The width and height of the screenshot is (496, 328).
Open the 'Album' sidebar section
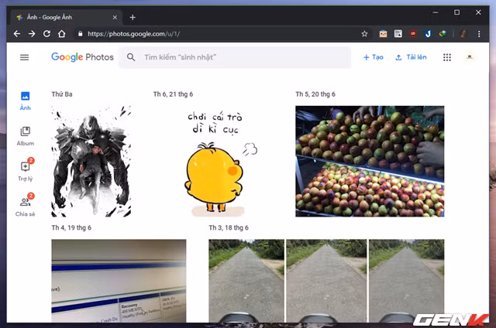[26, 136]
